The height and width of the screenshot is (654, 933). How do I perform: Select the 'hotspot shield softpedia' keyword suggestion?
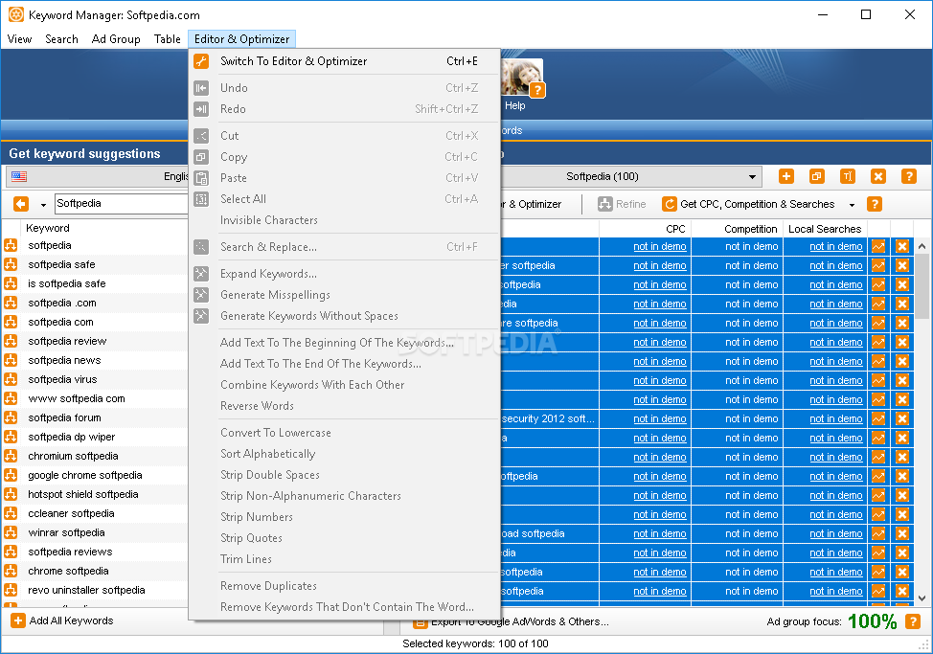click(x=82, y=495)
